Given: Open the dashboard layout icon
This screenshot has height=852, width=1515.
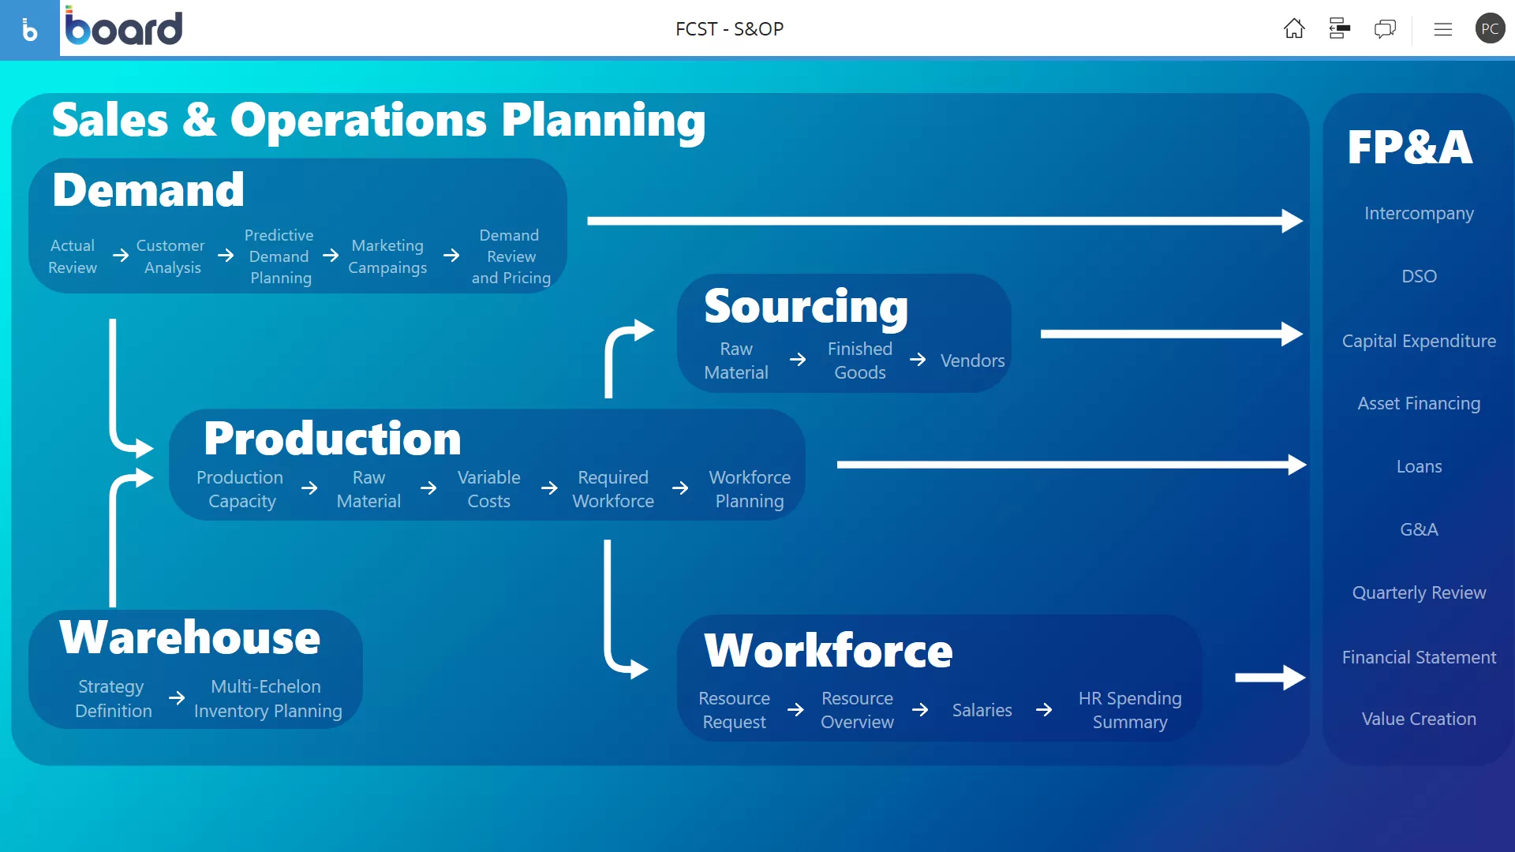Looking at the screenshot, I should pos(1339,28).
